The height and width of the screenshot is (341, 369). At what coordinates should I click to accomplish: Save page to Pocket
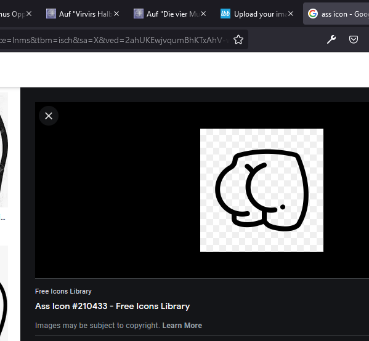[353, 39]
